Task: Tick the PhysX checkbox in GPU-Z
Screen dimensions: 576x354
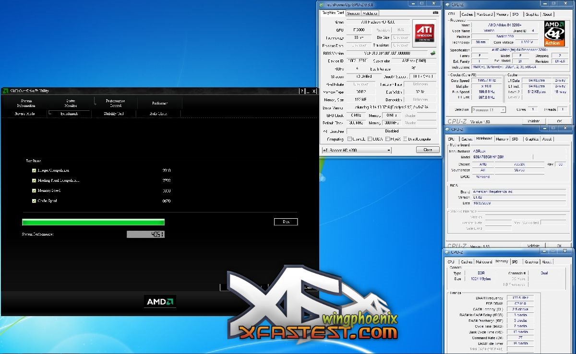Action: pyautogui.click(x=387, y=139)
